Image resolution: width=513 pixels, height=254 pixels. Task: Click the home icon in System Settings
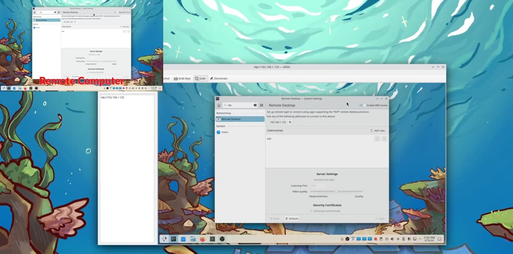[x=219, y=105]
